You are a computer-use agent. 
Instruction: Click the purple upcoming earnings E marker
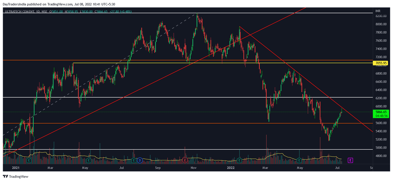[x=350, y=160]
